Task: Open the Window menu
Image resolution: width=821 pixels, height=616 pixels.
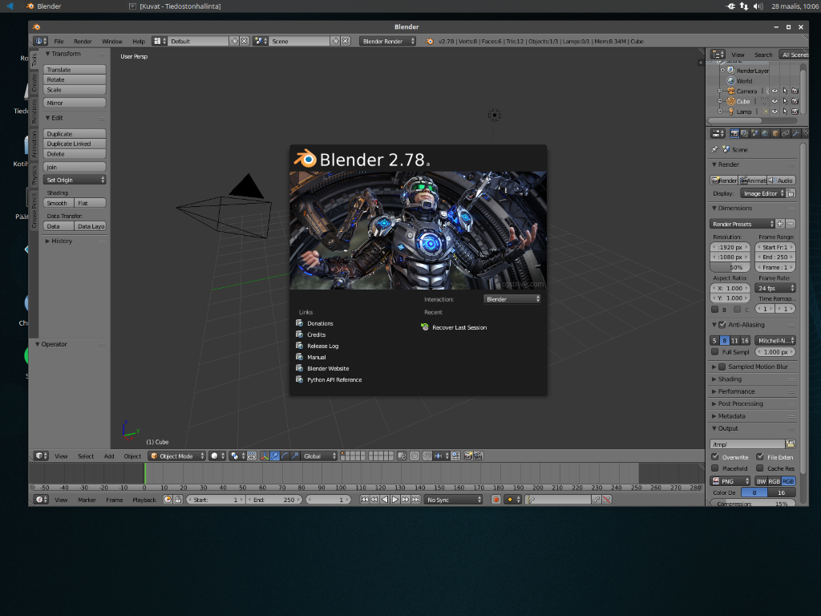Action: [112, 42]
